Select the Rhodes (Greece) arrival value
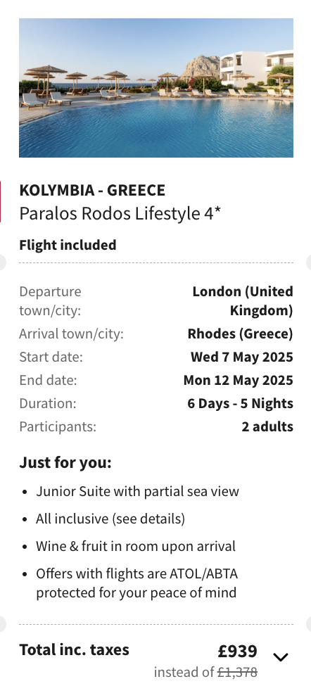The width and height of the screenshot is (311, 698). (240, 334)
